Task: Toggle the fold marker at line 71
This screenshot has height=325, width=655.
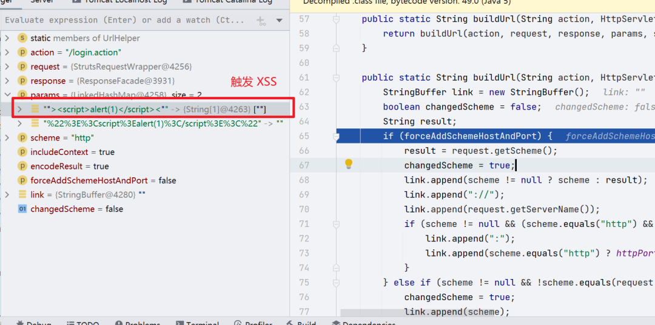Action: tap(336, 224)
